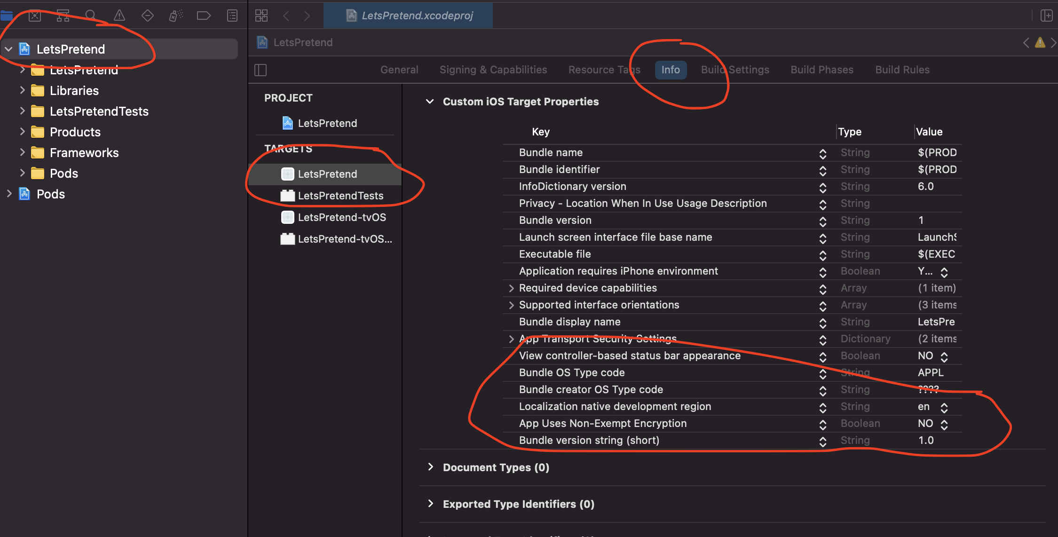Select the project navigator folder icon
This screenshot has width=1058, height=537.
click(x=7, y=16)
